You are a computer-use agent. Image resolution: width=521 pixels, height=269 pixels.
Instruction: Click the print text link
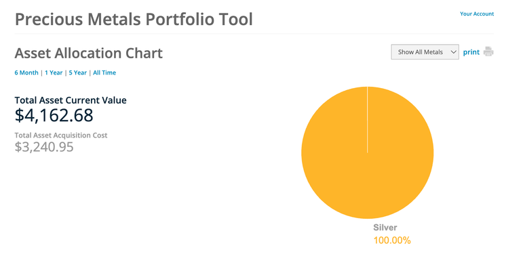click(471, 52)
